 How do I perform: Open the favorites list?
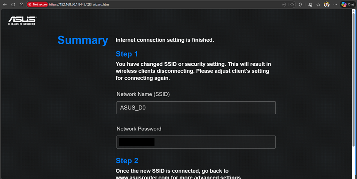click(318, 4)
